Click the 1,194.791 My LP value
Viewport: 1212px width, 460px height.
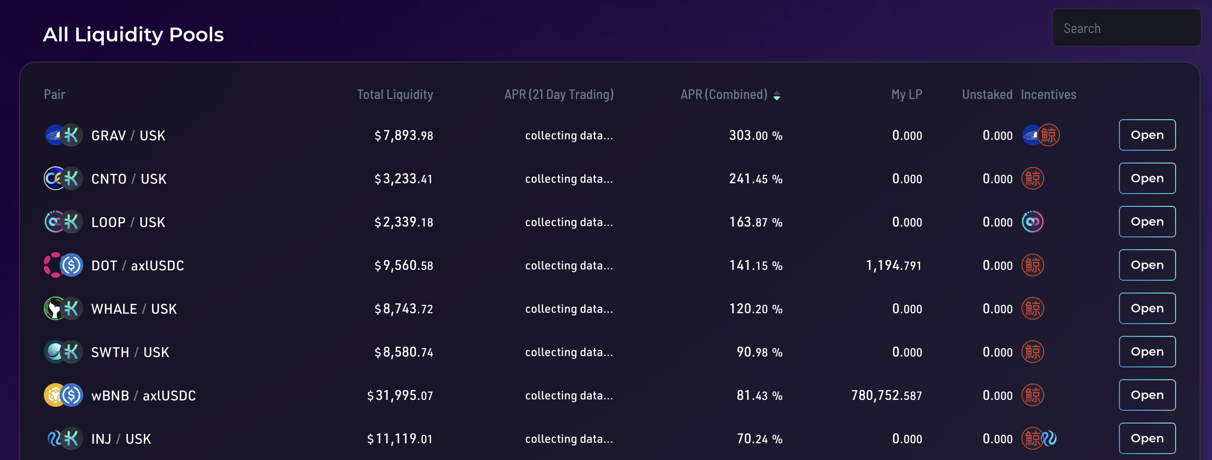click(894, 265)
